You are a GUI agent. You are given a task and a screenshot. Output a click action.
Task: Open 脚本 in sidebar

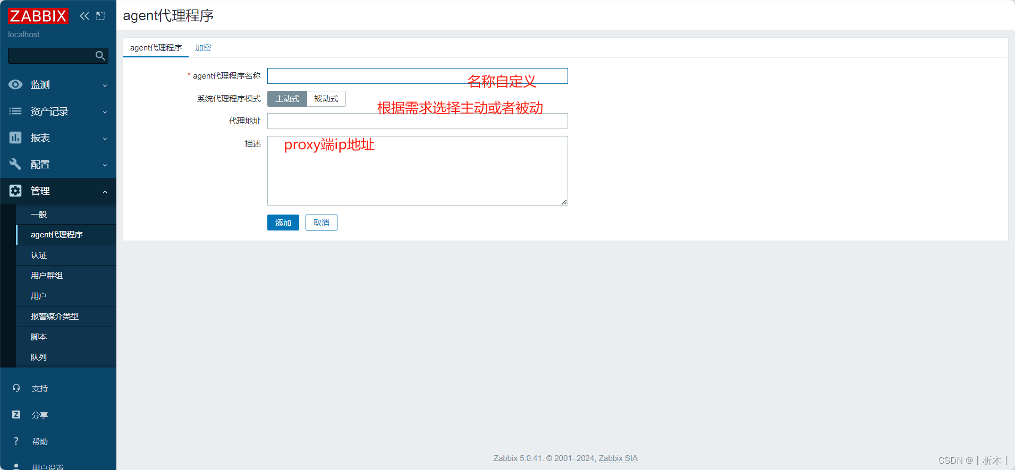click(x=66, y=337)
